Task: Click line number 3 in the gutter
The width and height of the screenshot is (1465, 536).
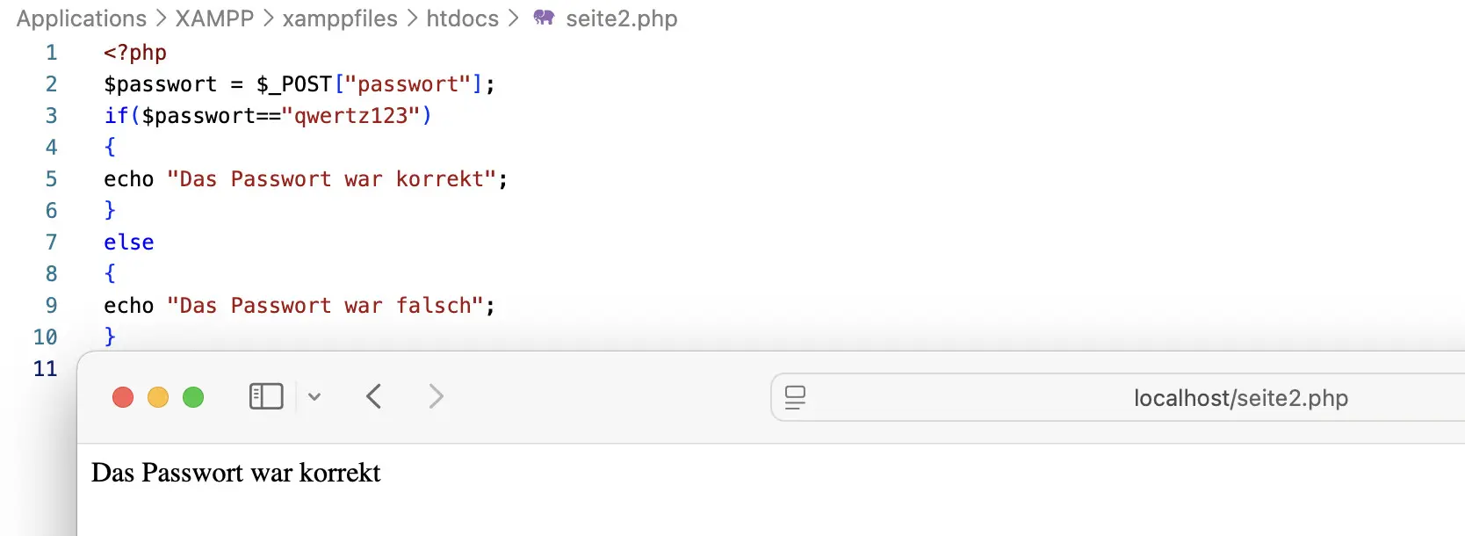Action: [51, 116]
